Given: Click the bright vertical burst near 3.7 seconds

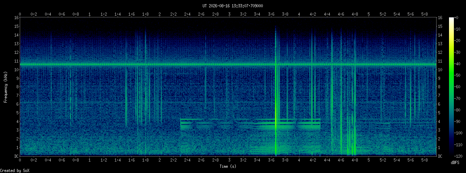Looking at the screenshot, I should (x=276, y=90).
